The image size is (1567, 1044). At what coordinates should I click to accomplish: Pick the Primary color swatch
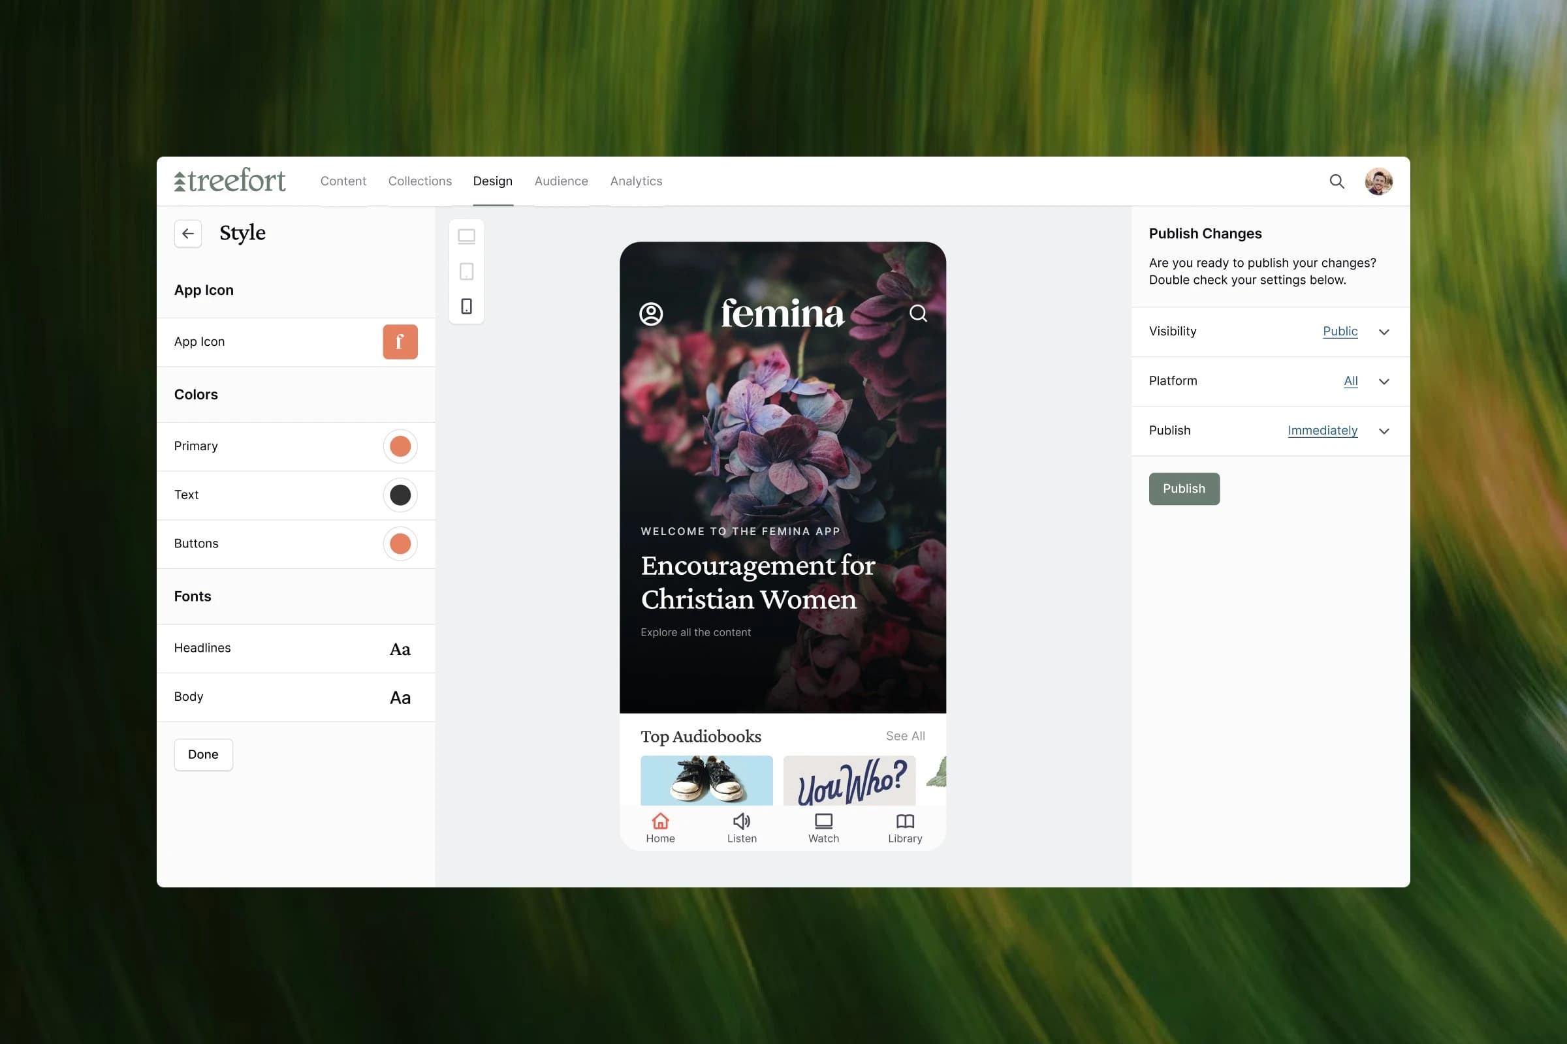[x=400, y=446]
